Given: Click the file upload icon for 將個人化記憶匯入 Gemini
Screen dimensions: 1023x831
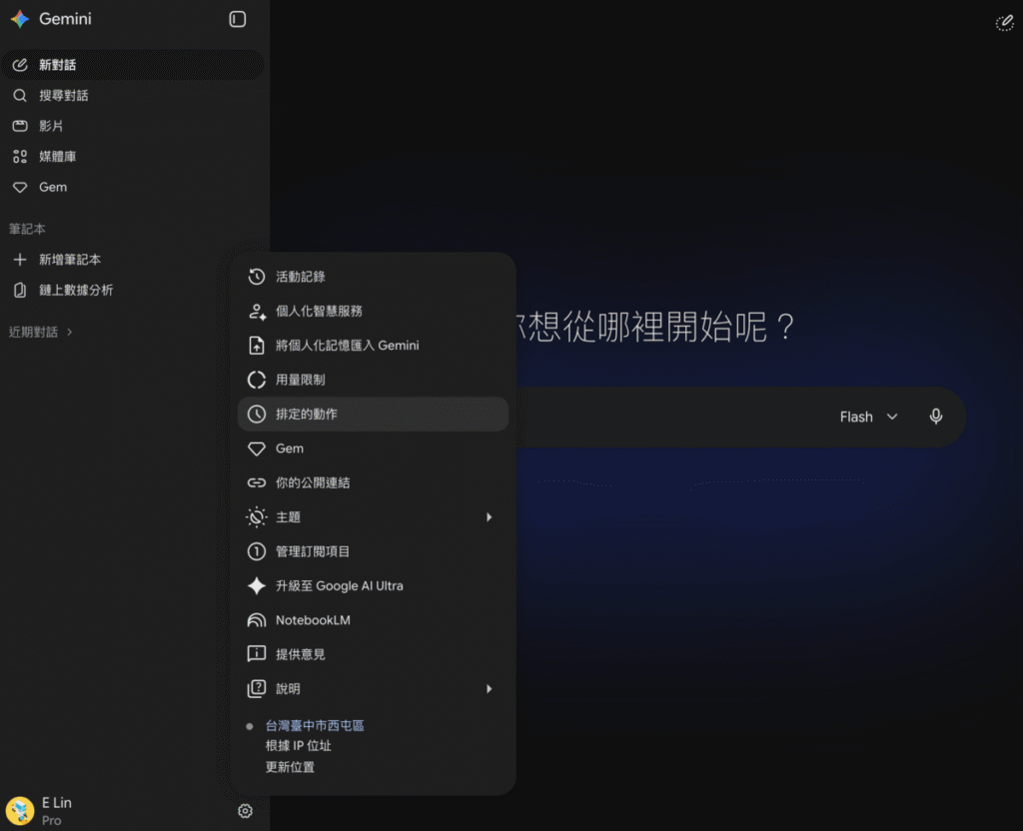Looking at the screenshot, I should 257,345.
